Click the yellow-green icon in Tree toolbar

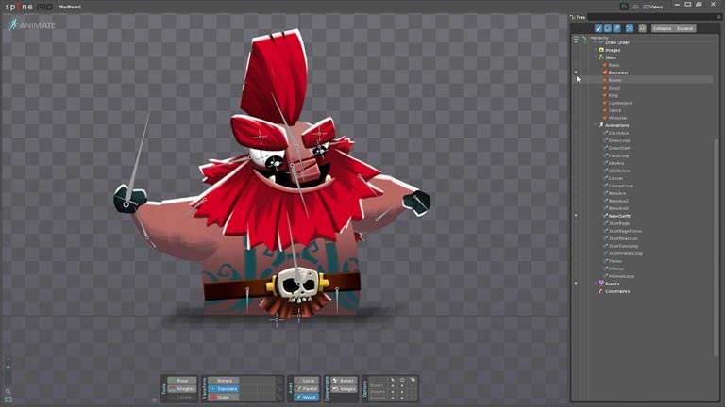click(642, 28)
